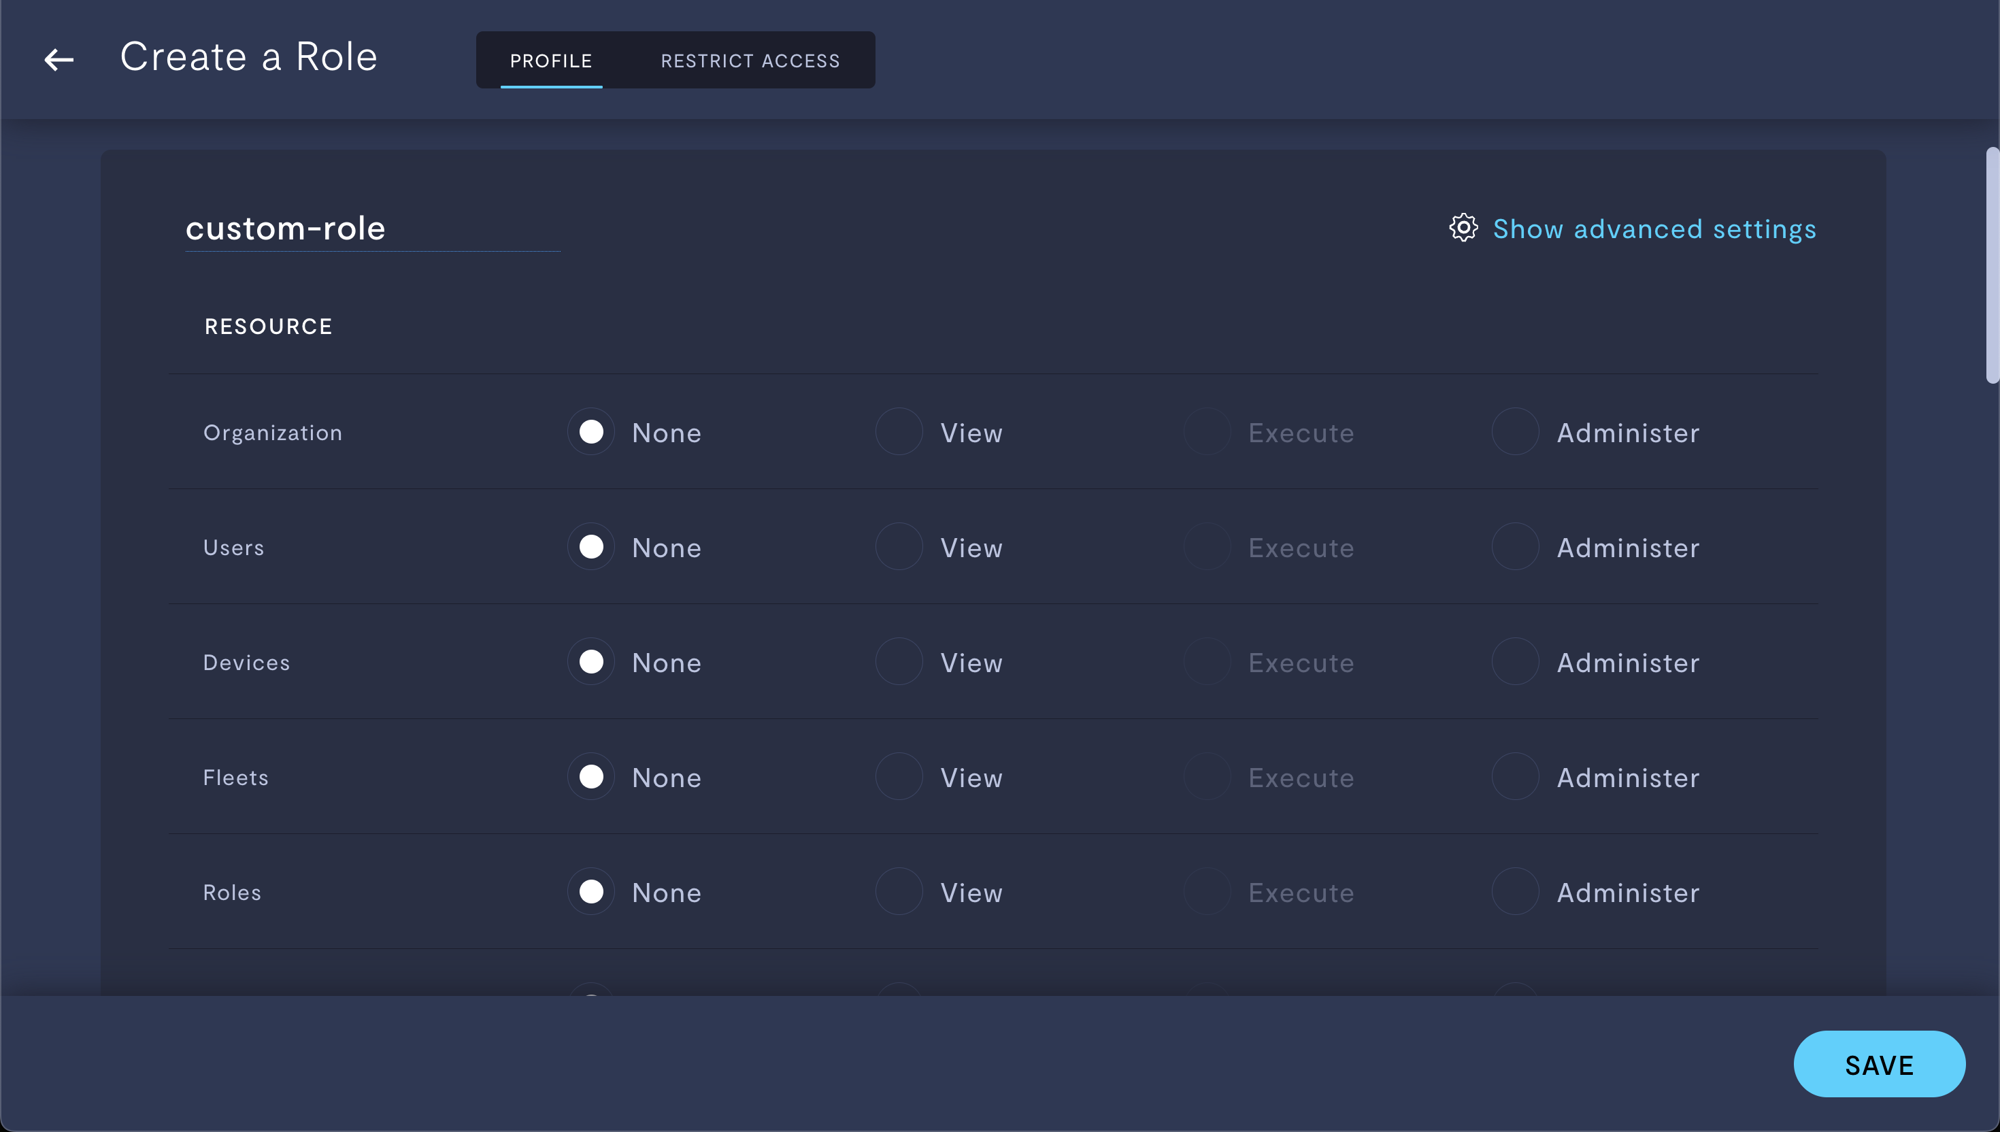Select None permission for Users
Screen dimensions: 2000x1132
590,546
